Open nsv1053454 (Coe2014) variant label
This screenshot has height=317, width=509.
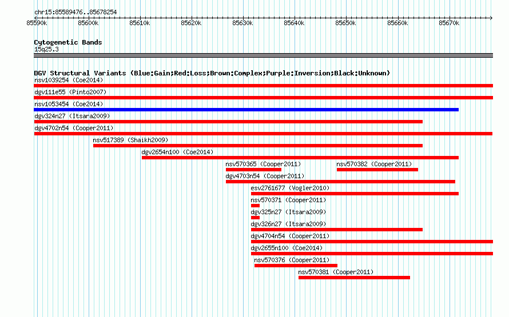tap(69, 104)
